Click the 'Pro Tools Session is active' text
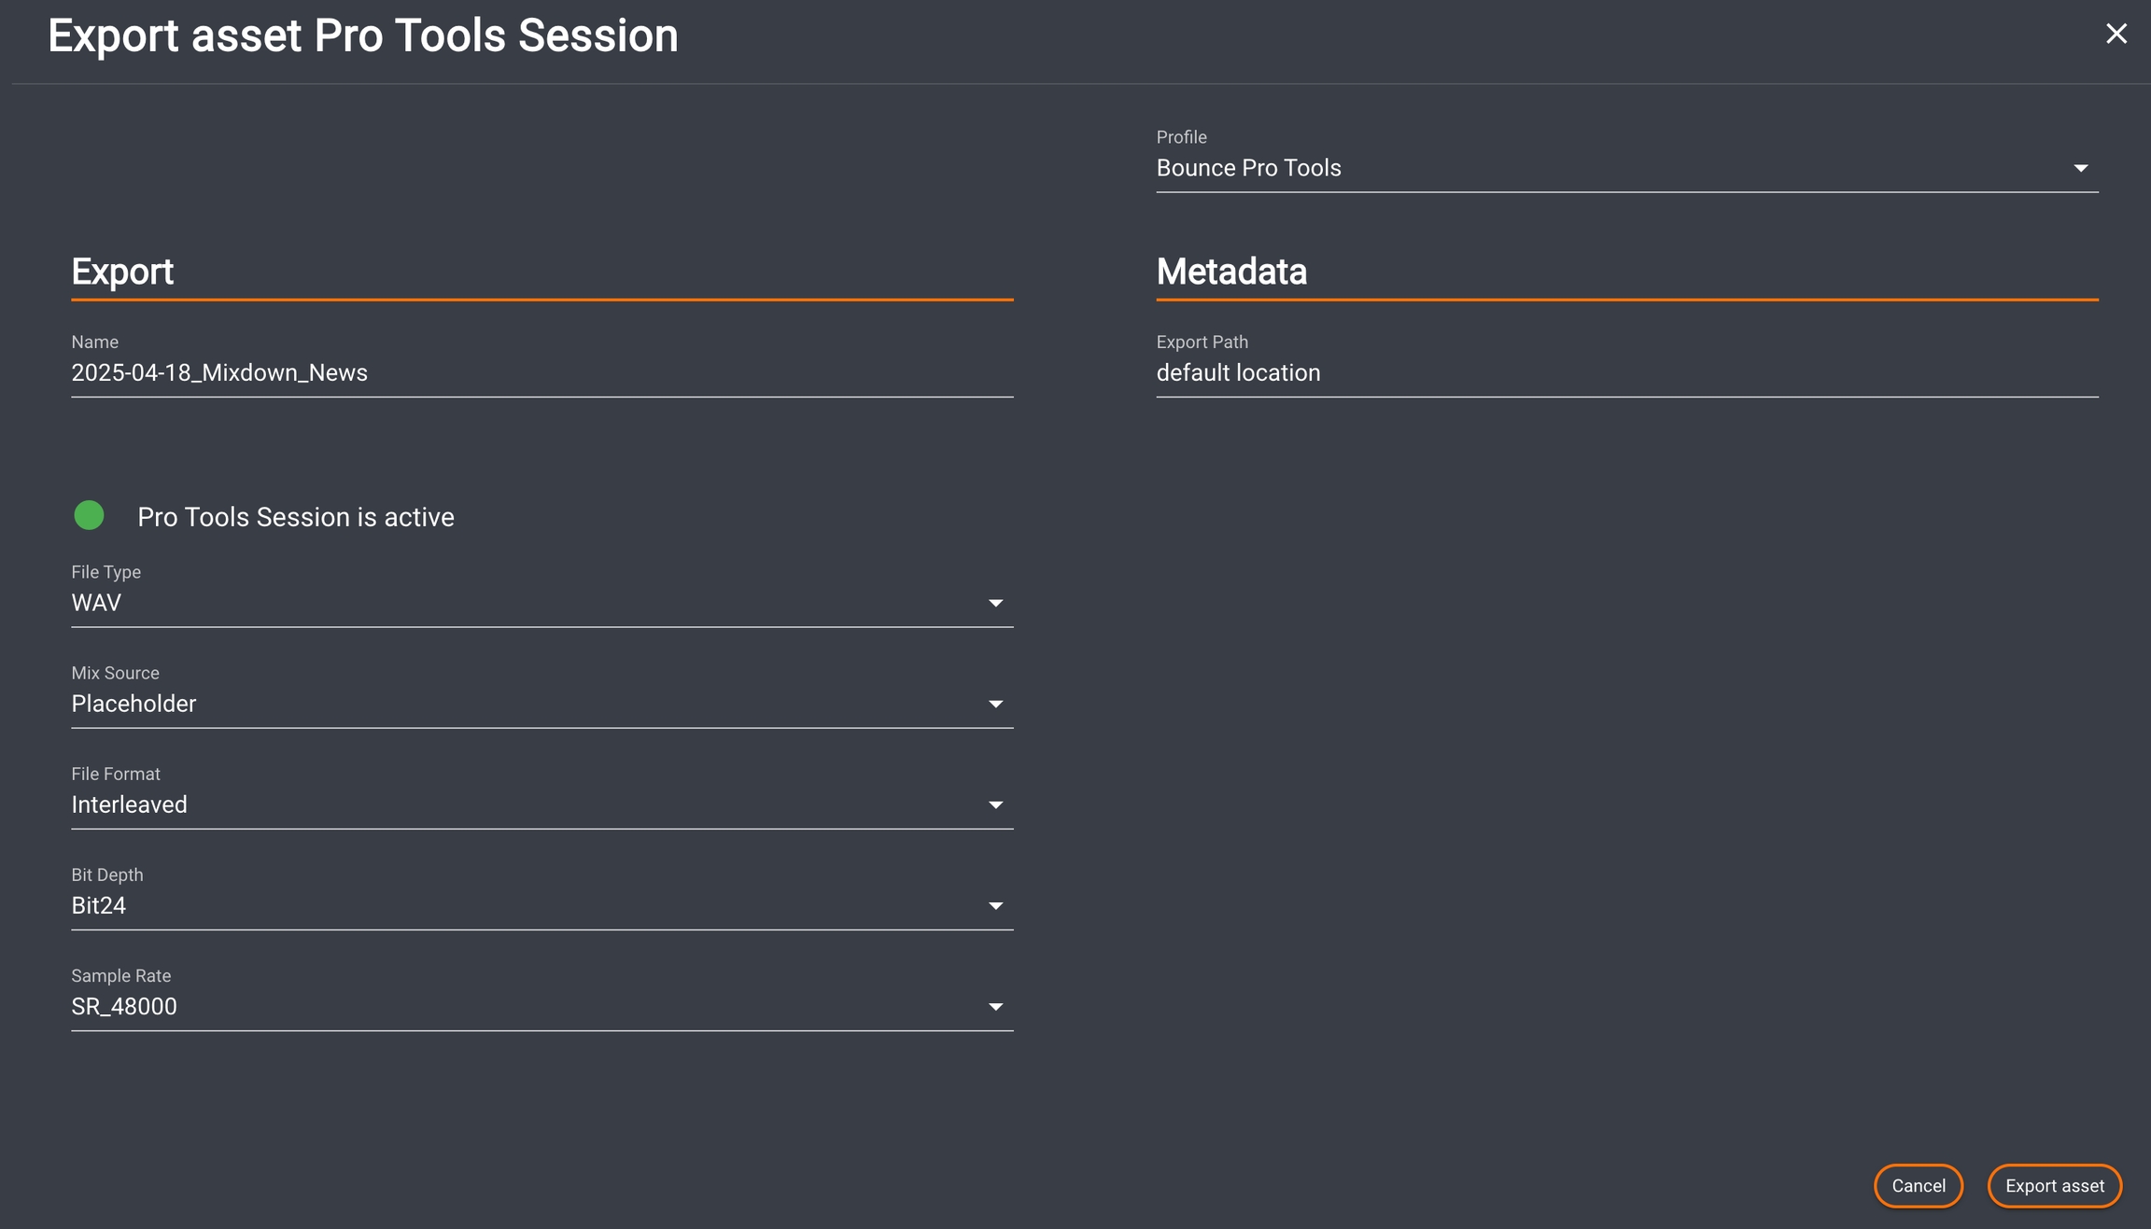 coord(296,517)
